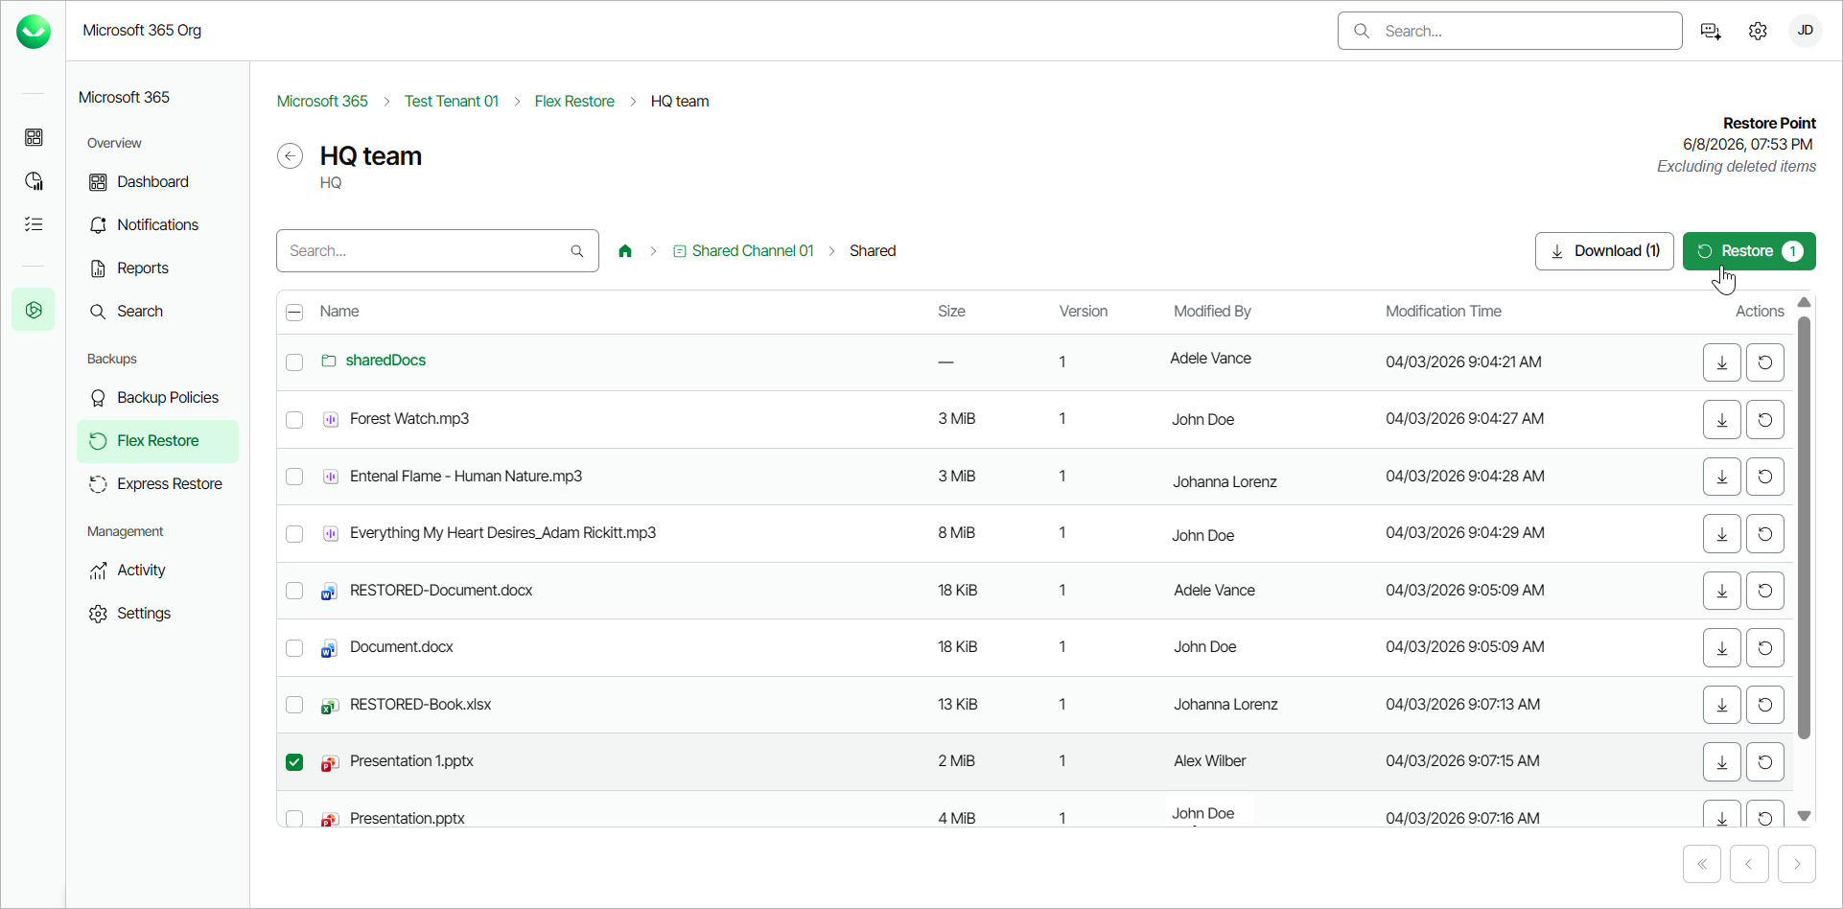The image size is (1843, 909).
Task: Open the task list icon in the left rail
Action: [x=34, y=224]
